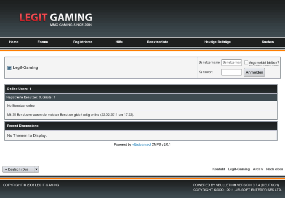Click the No Benutzer online text
The image size is (285, 214).
tap(21, 106)
